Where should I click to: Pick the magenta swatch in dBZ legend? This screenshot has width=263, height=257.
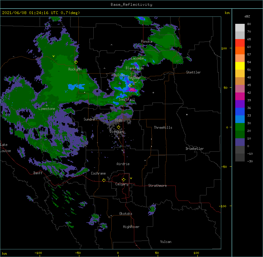point(240,96)
